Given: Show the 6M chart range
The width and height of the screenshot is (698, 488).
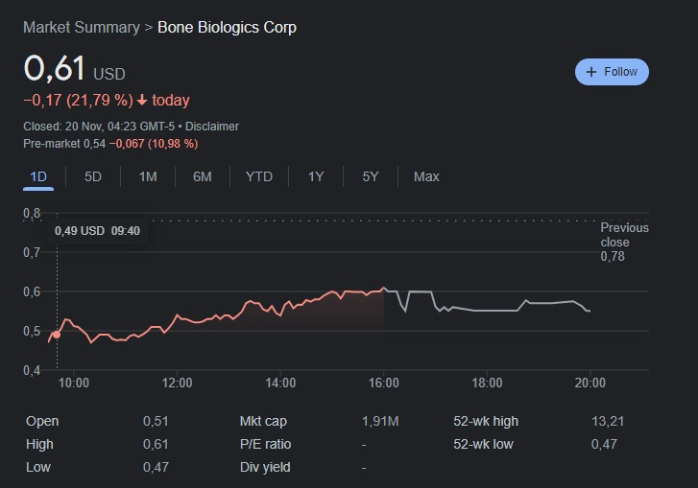Looking at the screenshot, I should 202,176.
